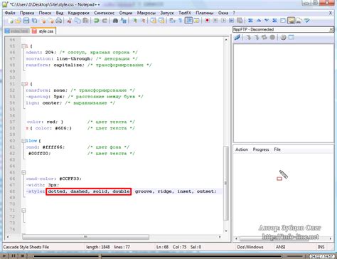Click the Print icon in toolbar
Image resolution: width=337 pixels, height=259 pixels.
tap(59, 21)
